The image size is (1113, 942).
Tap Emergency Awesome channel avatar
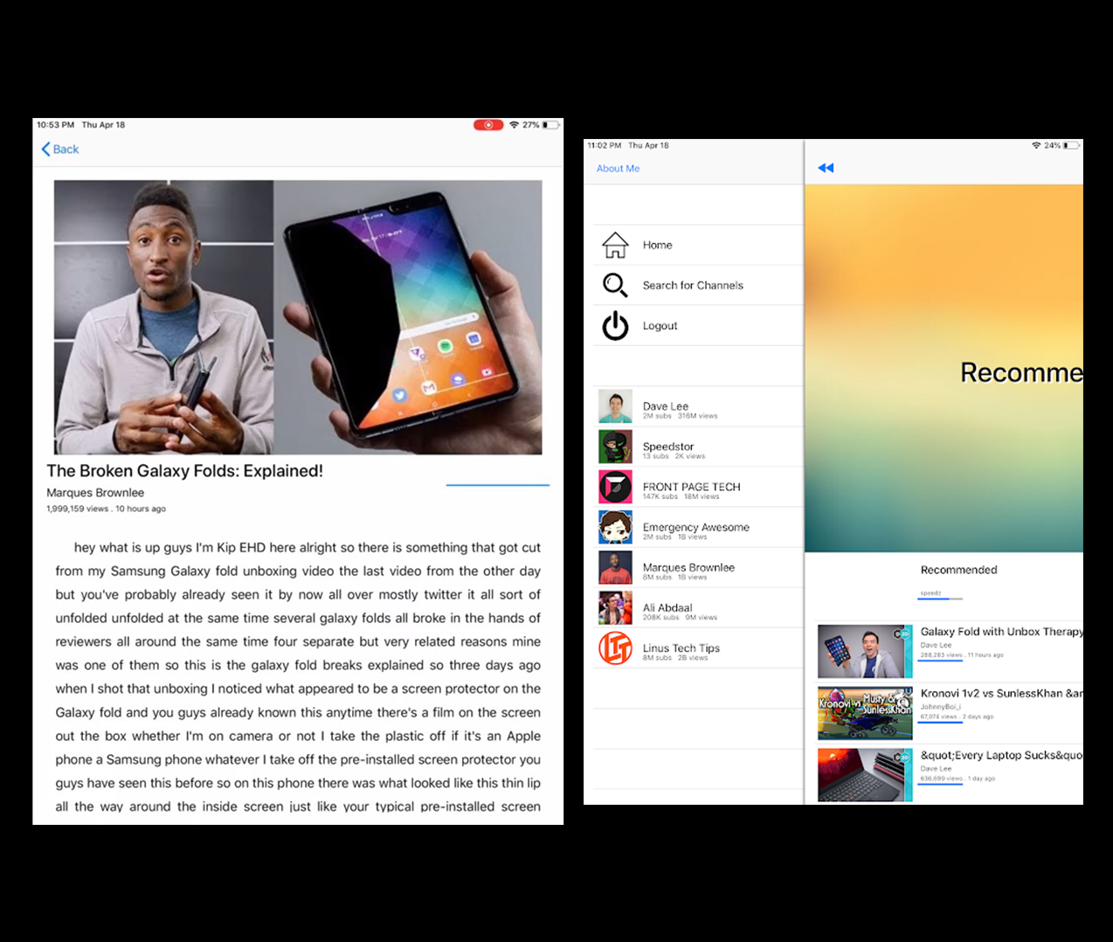pyautogui.click(x=615, y=527)
